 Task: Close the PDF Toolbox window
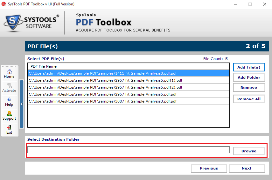[265, 4]
